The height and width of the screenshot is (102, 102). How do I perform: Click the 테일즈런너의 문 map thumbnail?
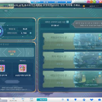click(x=88, y=79)
